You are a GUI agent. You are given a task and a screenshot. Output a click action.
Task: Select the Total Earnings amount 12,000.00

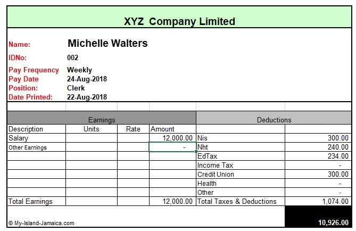[x=172, y=201]
